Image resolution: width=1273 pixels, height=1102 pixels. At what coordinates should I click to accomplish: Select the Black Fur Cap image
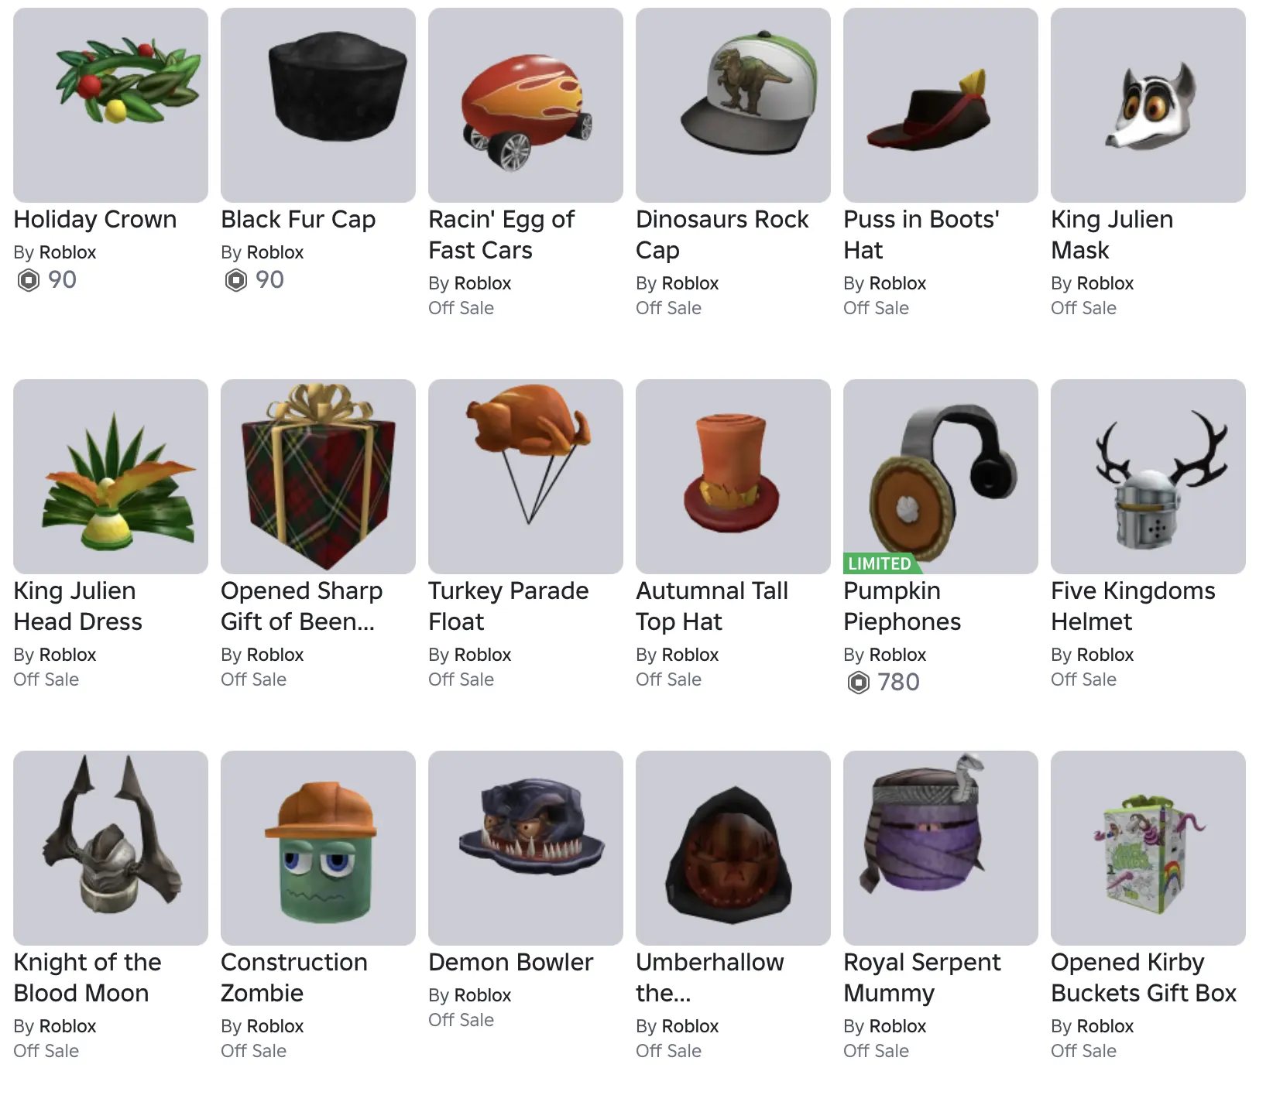click(318, 105)
